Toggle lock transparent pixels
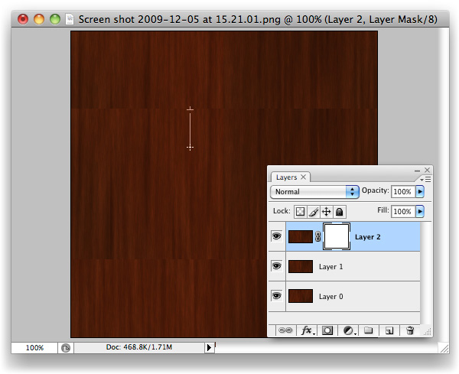The width and height of the screenshot is (459, 374). pos(301,211)
